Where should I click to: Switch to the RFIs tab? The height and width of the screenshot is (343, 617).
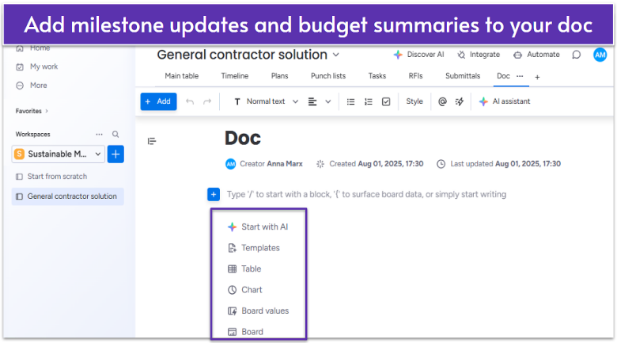415,76
